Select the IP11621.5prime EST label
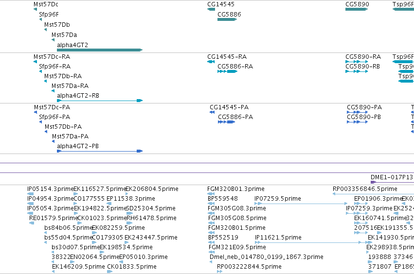This screenshot has height=274, width=414. tap(278, 238)
